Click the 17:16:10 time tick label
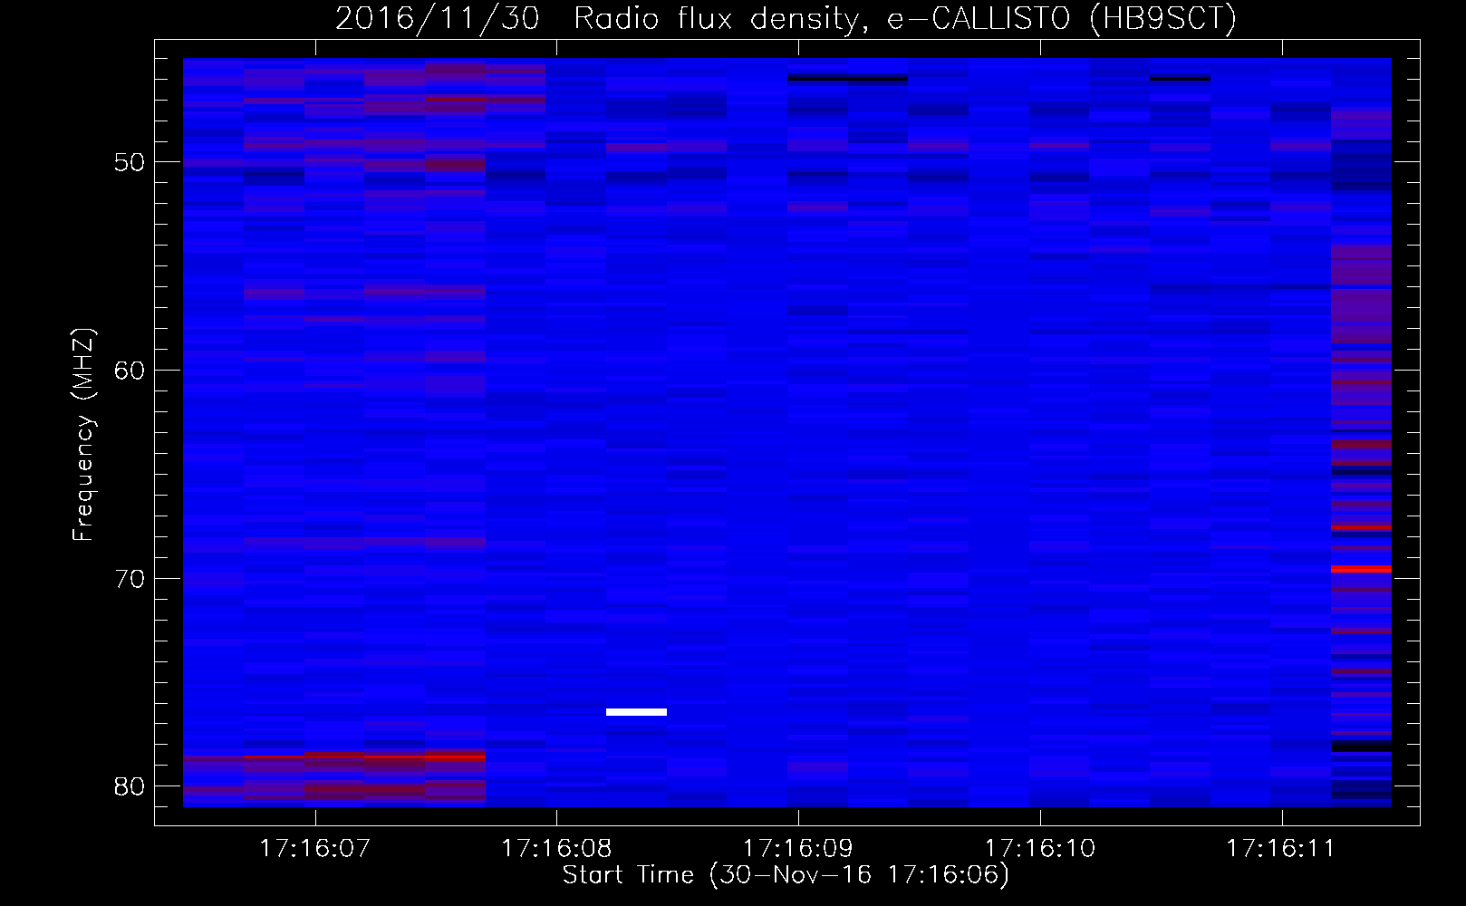1466x906 pixels. (1040, 849)
